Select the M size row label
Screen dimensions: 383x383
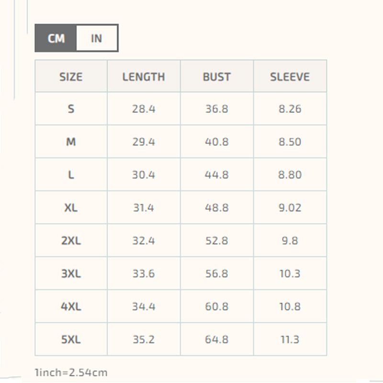(71, 142)
